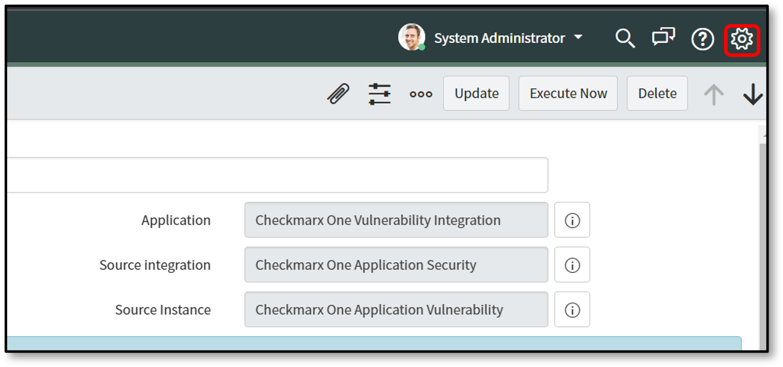
Task: Open the help question mark icon
Action: point(702,39)
